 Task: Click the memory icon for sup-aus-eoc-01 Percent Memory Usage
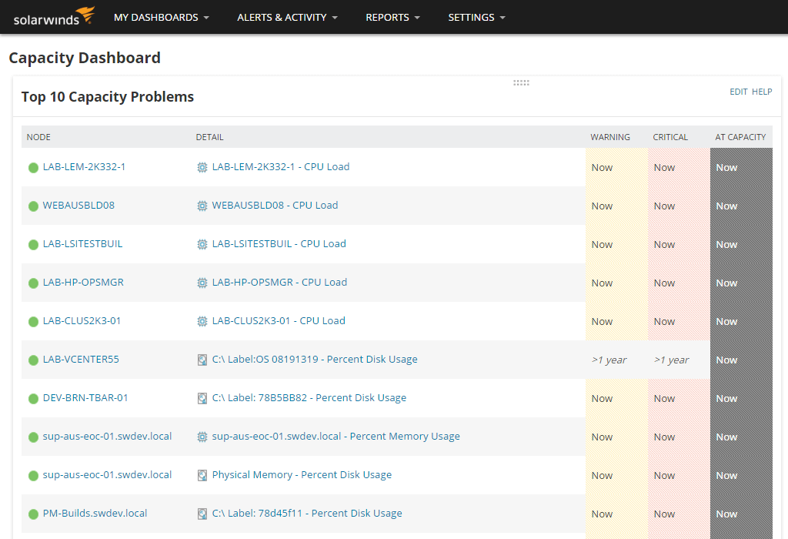(202, 437)
